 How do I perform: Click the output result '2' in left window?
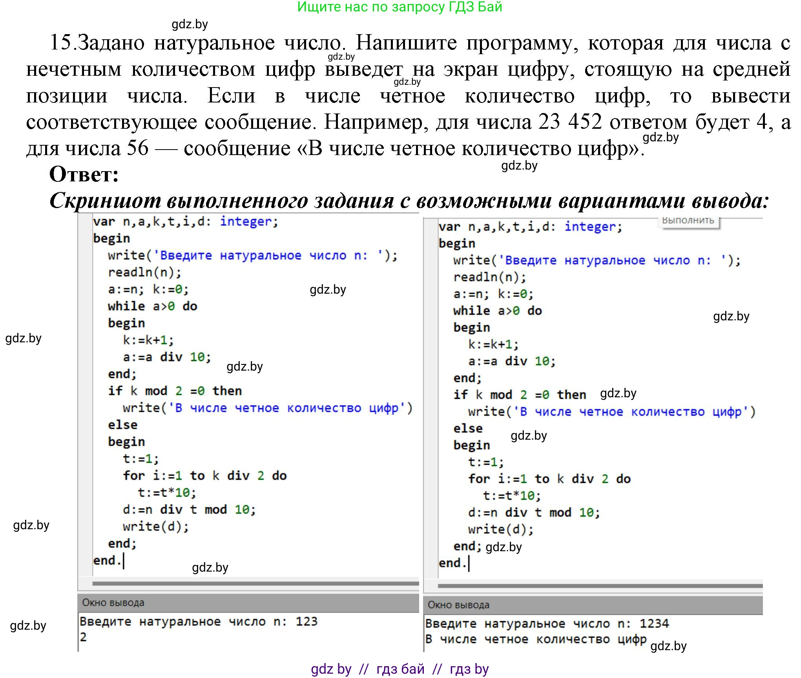click(x=83, y=637)
